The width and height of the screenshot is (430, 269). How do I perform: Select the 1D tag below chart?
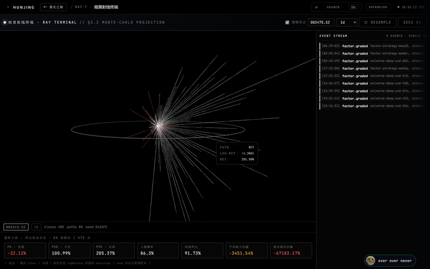(x=36, y=227)
